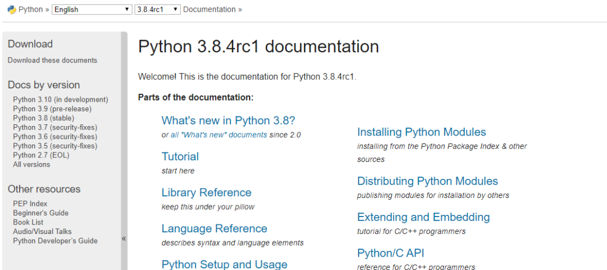Open Extending and Embedding guide
This screenshot has height=270, width=607.
click(423, 217)
